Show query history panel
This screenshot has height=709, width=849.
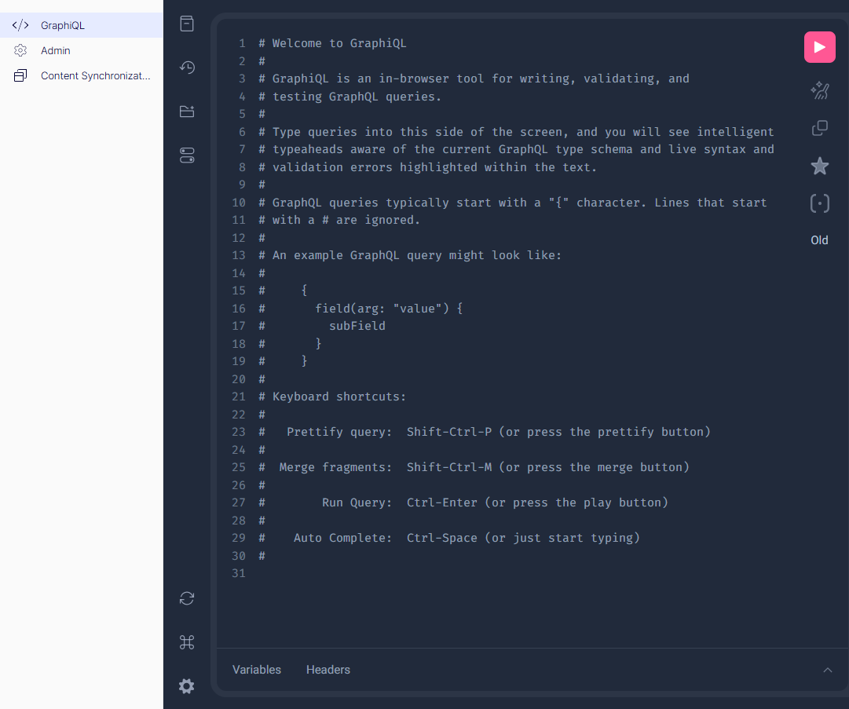click(x=187, y=68)
